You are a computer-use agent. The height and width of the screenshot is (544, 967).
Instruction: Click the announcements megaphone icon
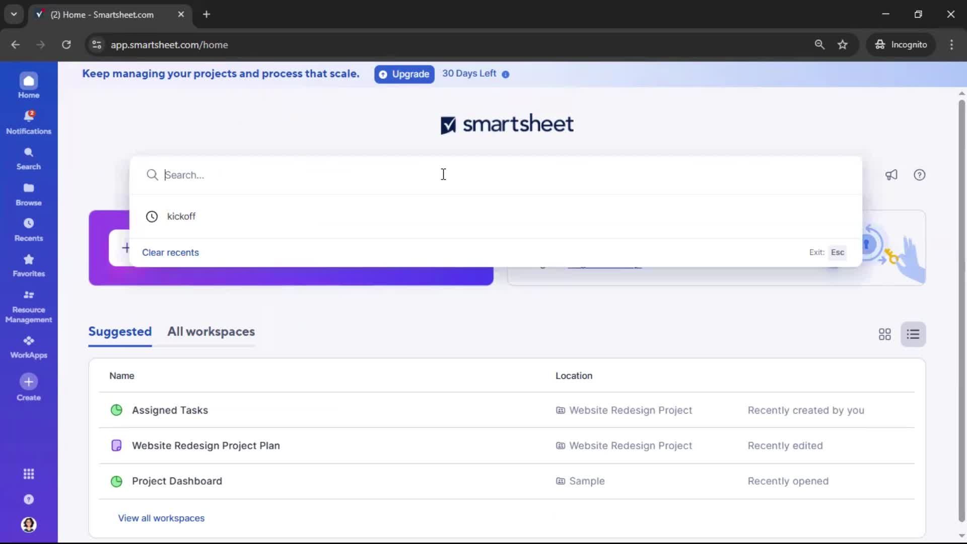click(x=891, y=175)
